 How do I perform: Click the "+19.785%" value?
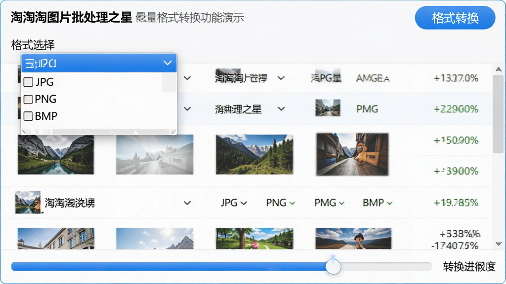point(456,203)
